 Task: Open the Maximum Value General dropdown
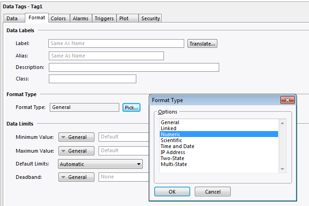click(x=76, y=151)
